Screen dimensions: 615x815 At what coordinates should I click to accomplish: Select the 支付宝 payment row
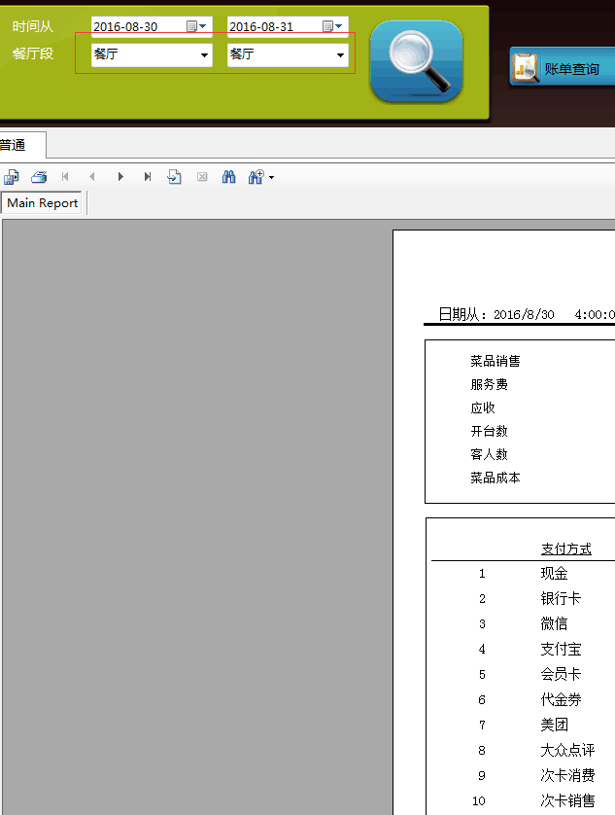(561, 649)
